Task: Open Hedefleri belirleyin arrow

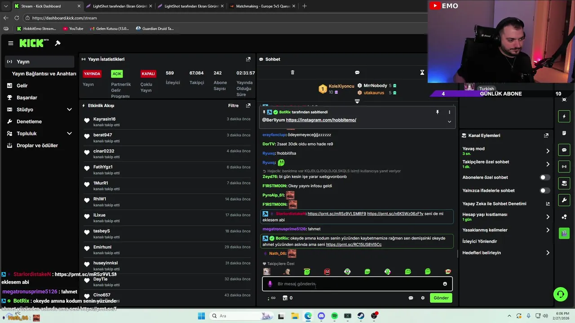Action: 548,253
